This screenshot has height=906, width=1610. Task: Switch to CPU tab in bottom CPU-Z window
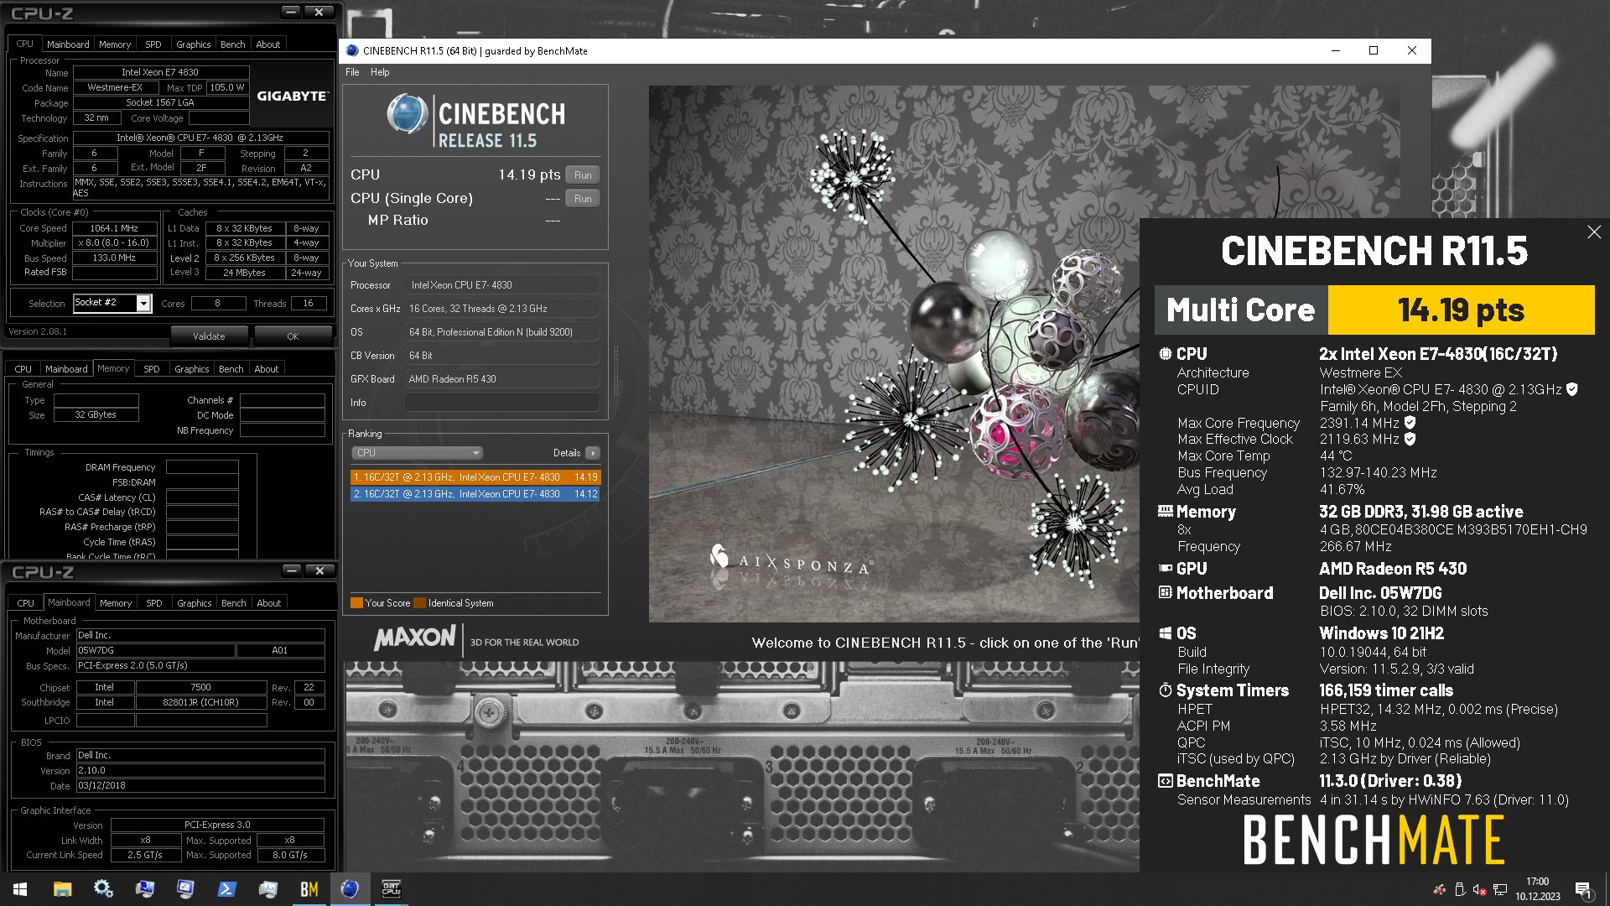tap(26, 603)
